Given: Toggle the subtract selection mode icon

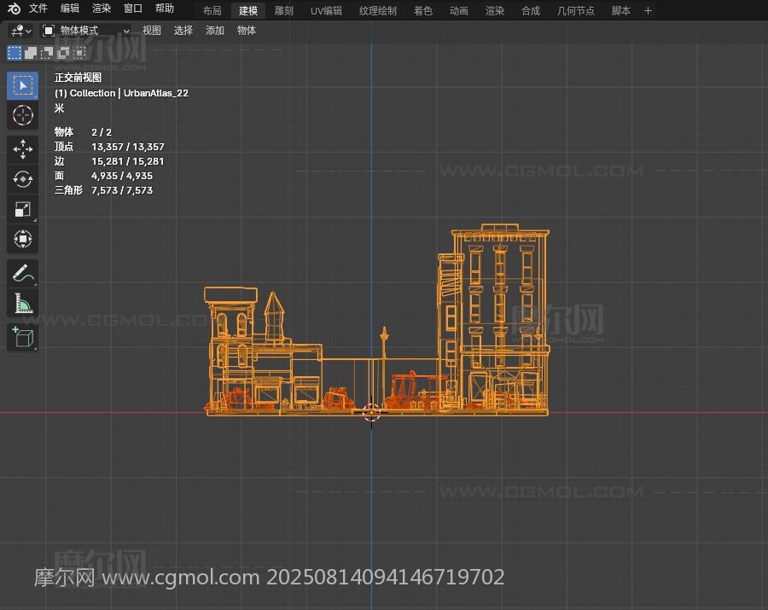Looking at the screenshot, I should pyautogui.click(x=47, y=53).
